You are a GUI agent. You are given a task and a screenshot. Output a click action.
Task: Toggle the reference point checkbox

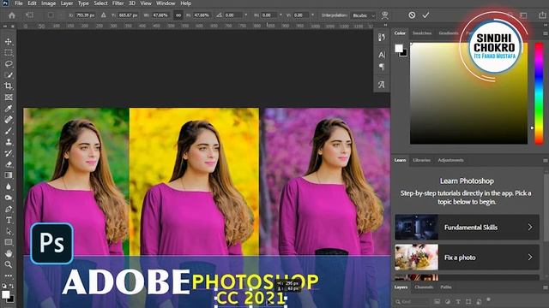point(51,15)
